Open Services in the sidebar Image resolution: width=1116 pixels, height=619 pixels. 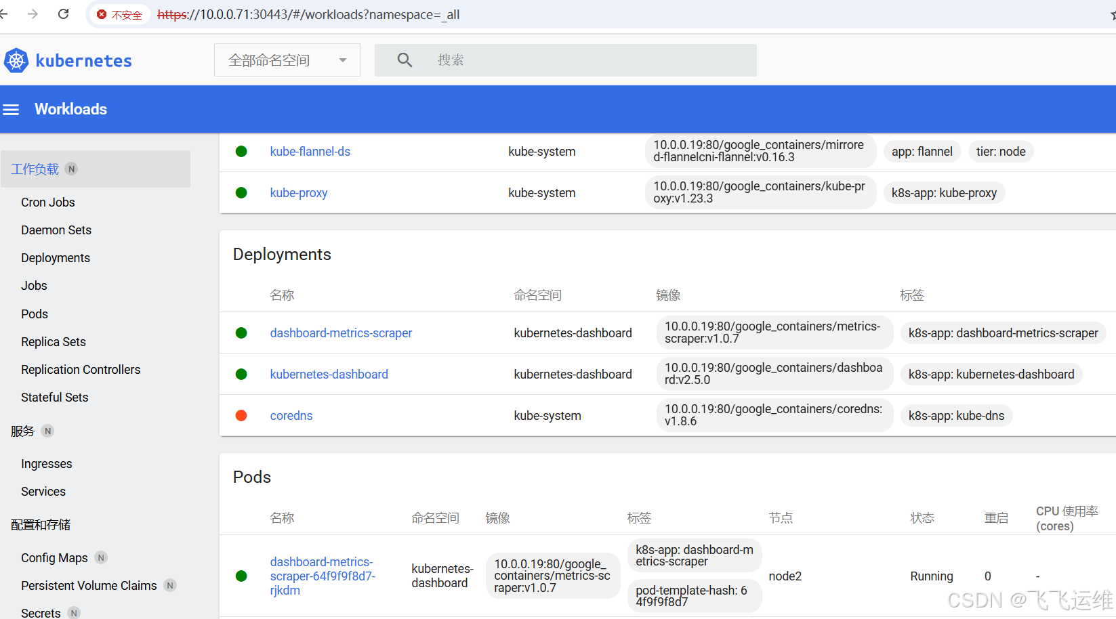[x=43, y=492]
